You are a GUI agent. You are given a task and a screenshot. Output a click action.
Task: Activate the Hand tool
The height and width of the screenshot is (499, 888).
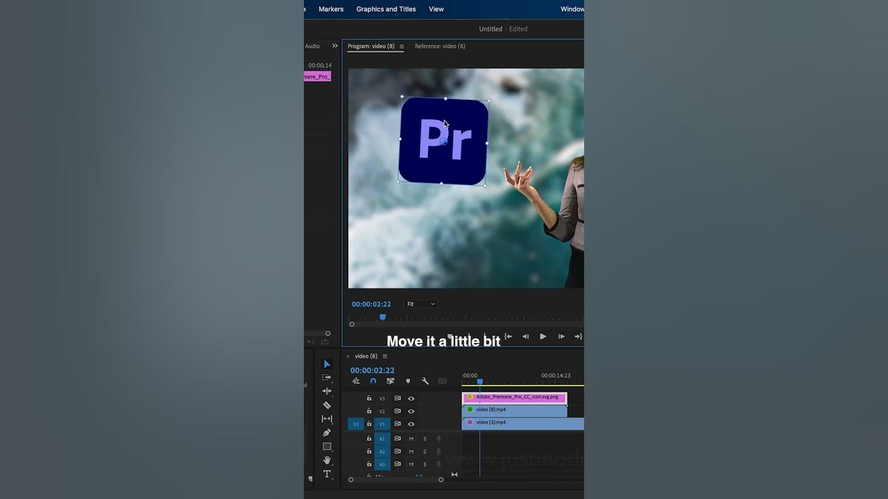click(327, 460)
